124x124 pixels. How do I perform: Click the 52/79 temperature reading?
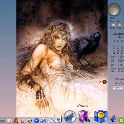119,28
